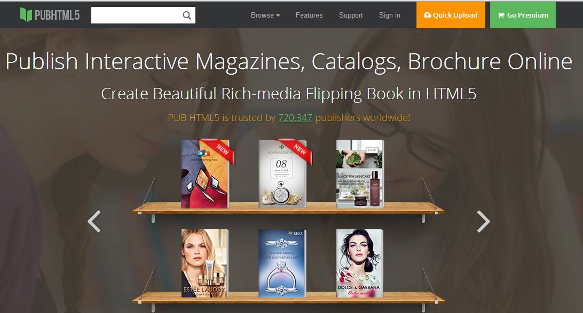The width and height of the screenshot is (583, 313).
Task: Open the Black Tea Skincare book
Action: coord(359,174)
